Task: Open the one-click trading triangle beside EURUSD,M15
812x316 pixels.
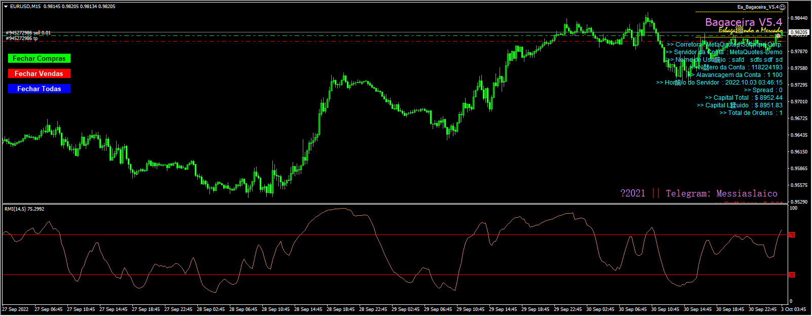Action: [6, 7]
